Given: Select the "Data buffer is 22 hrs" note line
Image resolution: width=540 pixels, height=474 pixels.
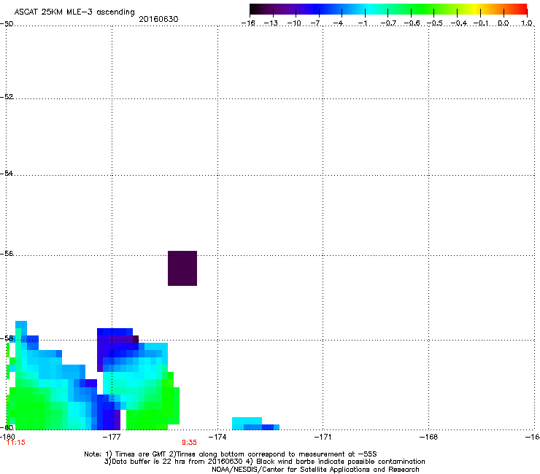Looking at the screenshot, I should 264,462.
